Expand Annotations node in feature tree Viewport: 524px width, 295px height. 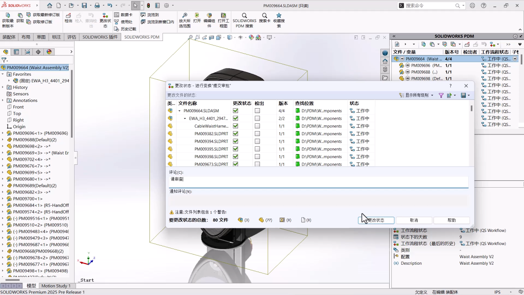tap(3, 100)
